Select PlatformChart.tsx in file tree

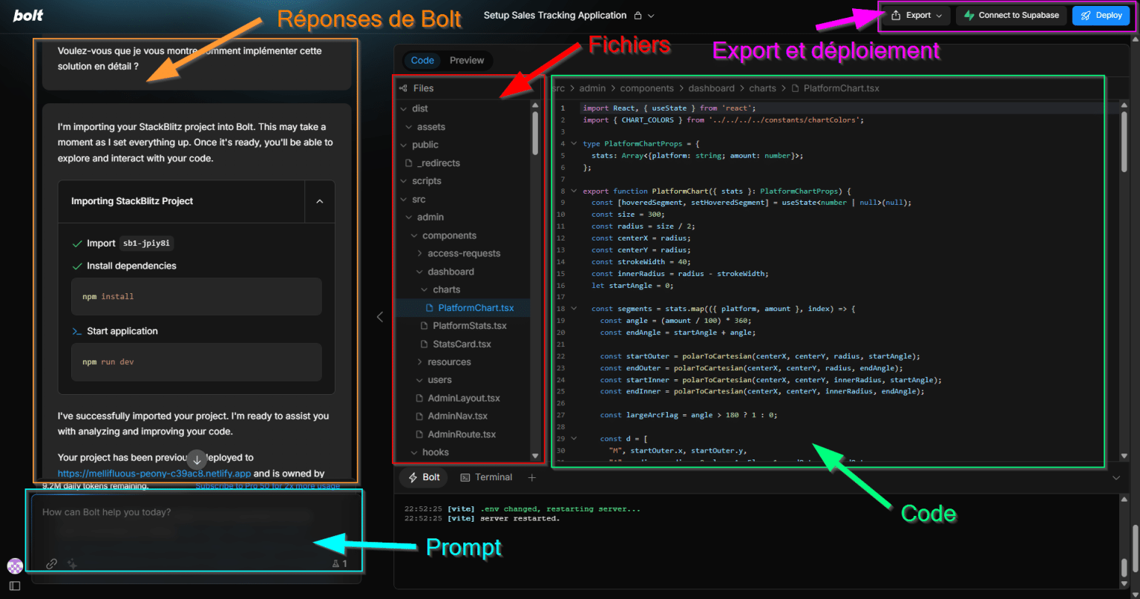tap(475, 308)
